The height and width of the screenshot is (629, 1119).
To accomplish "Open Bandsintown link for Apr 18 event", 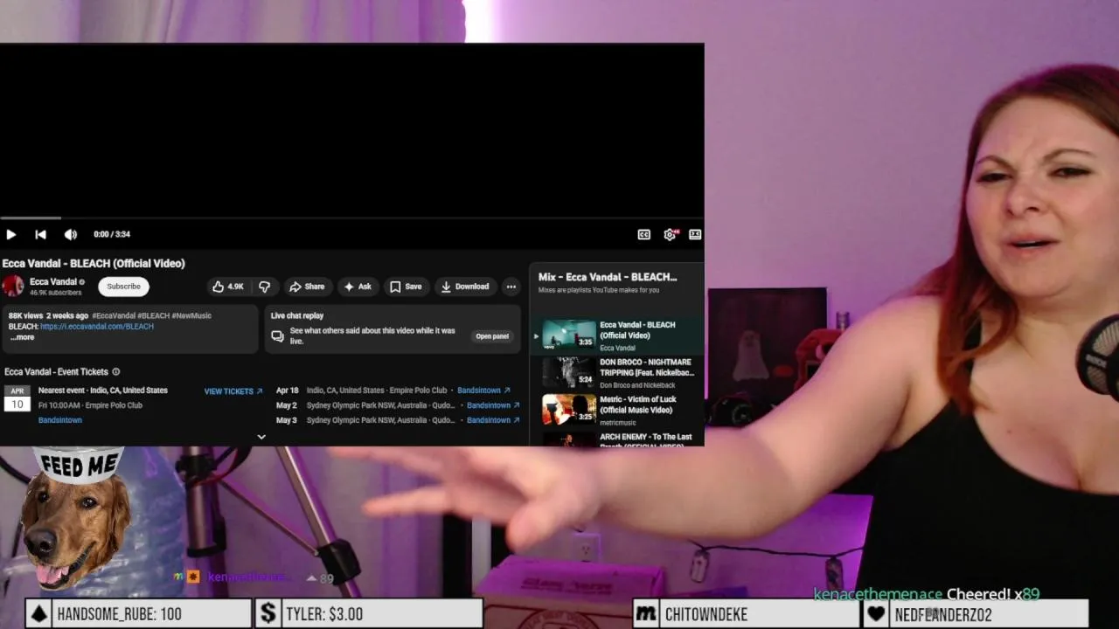I will 484,391.
